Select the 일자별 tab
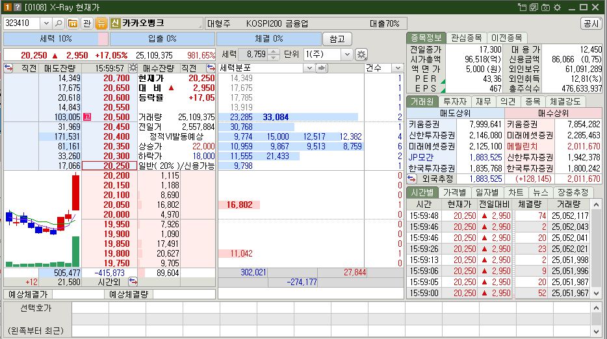Image resolution: width=607 pixels, height=339 pixels. click(x=487, y=192)
